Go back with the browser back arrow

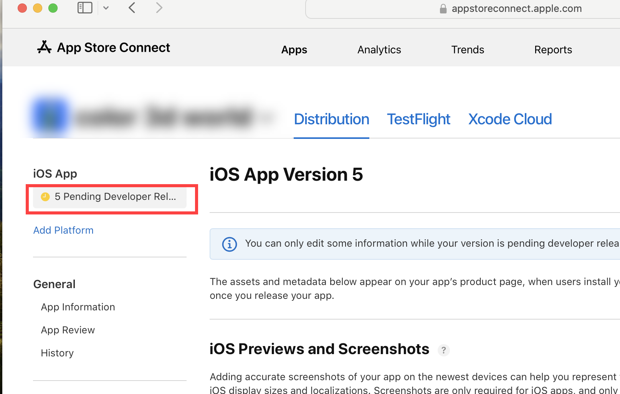pos(132,8)
